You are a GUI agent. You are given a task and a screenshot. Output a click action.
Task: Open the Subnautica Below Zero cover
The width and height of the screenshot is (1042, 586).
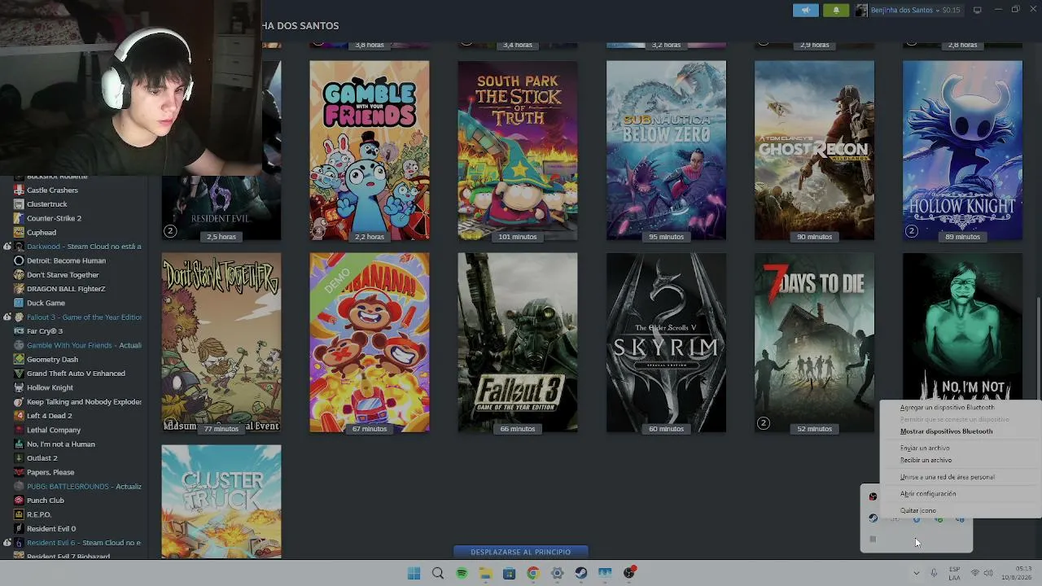pos(666,151)
